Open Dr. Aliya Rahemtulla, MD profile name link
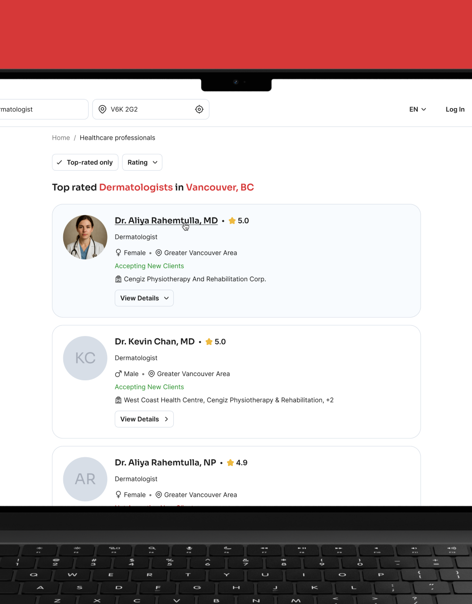This screenshot has height=604, width=472. click(x=166, y=221)
